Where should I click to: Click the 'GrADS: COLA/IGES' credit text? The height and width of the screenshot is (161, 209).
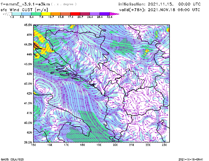point(12,159)
